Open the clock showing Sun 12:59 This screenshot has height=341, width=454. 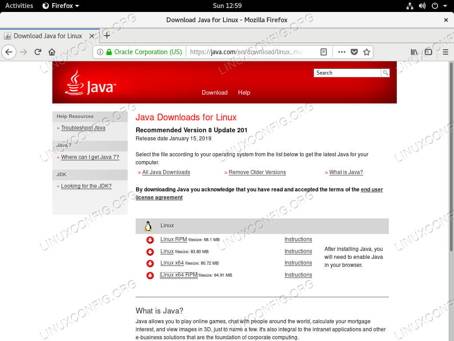click(x=227, y=6)
